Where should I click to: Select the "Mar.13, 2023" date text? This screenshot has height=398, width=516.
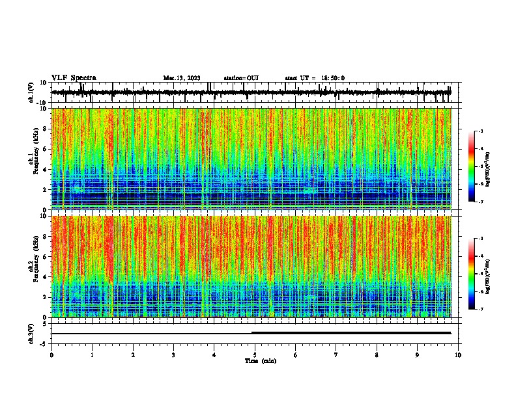[182, 78]
